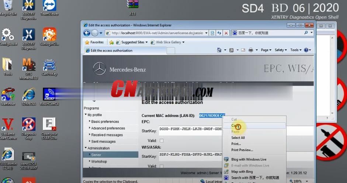
Task: Click the browser Back arrow button
Action: pos(87,33)
